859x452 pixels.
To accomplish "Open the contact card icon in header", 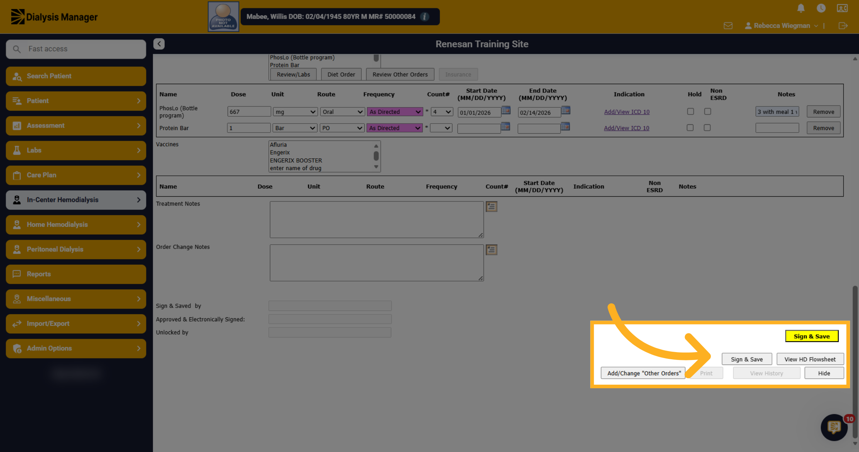I will tap(842, 8).
